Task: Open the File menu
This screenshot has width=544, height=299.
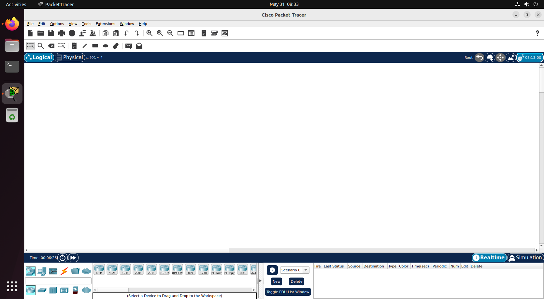Action: (30, 24)
